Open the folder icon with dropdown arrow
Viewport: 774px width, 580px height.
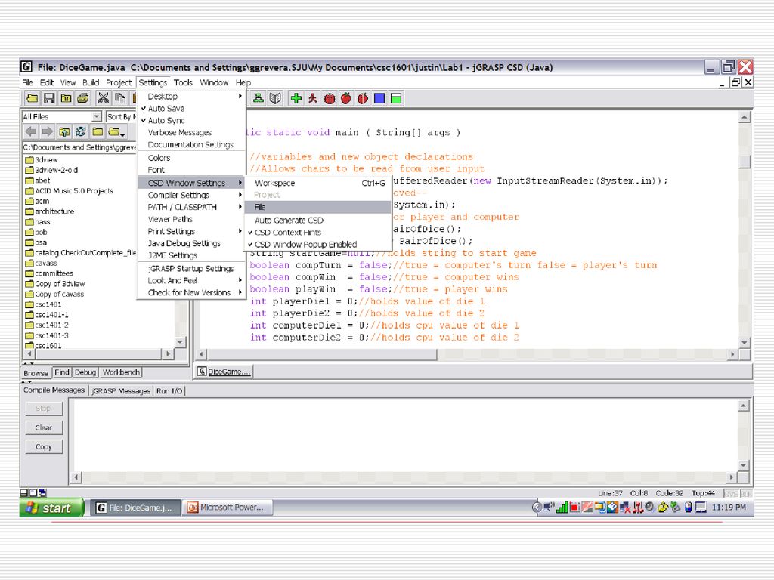(117, 131)
